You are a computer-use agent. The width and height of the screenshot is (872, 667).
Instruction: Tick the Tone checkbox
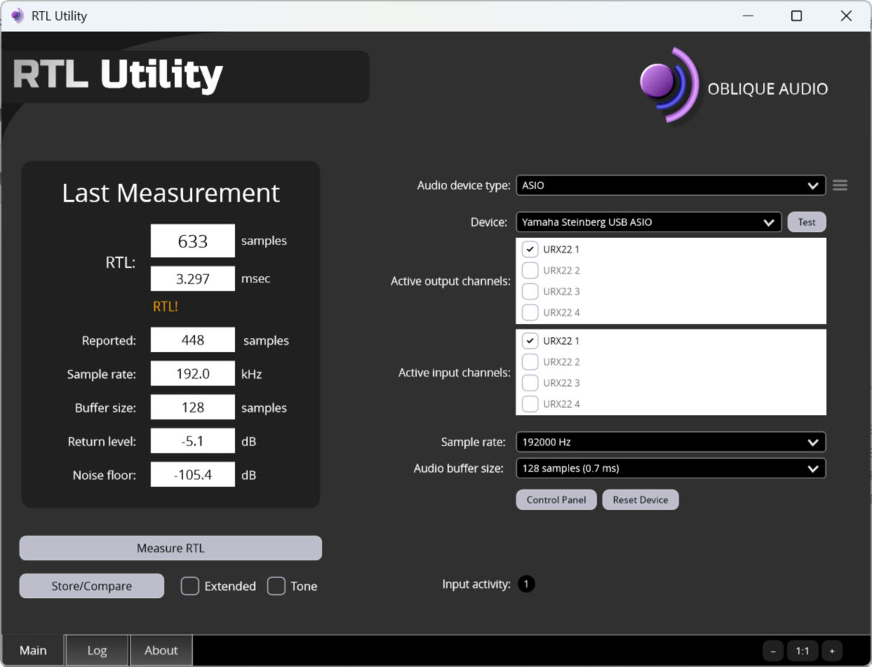(277, 585)
